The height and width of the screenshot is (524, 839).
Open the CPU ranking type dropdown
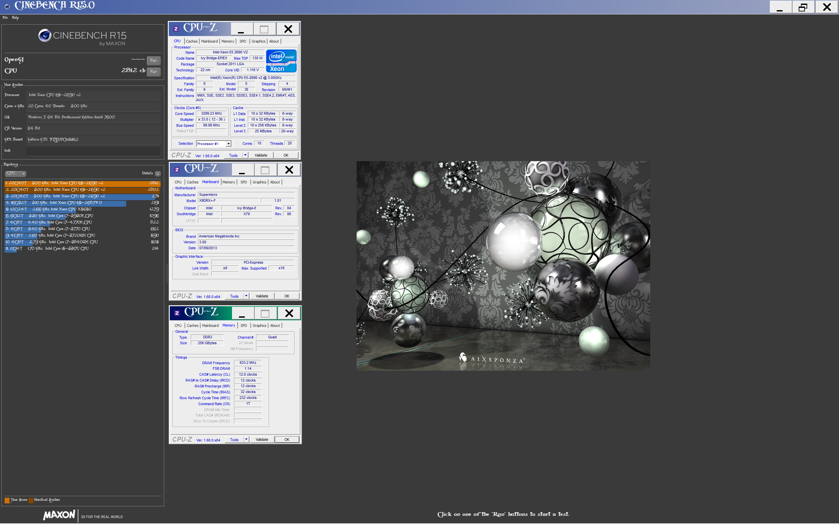click(16, 173)
